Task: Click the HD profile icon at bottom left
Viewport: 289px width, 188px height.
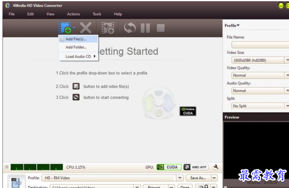Action: 16,182
